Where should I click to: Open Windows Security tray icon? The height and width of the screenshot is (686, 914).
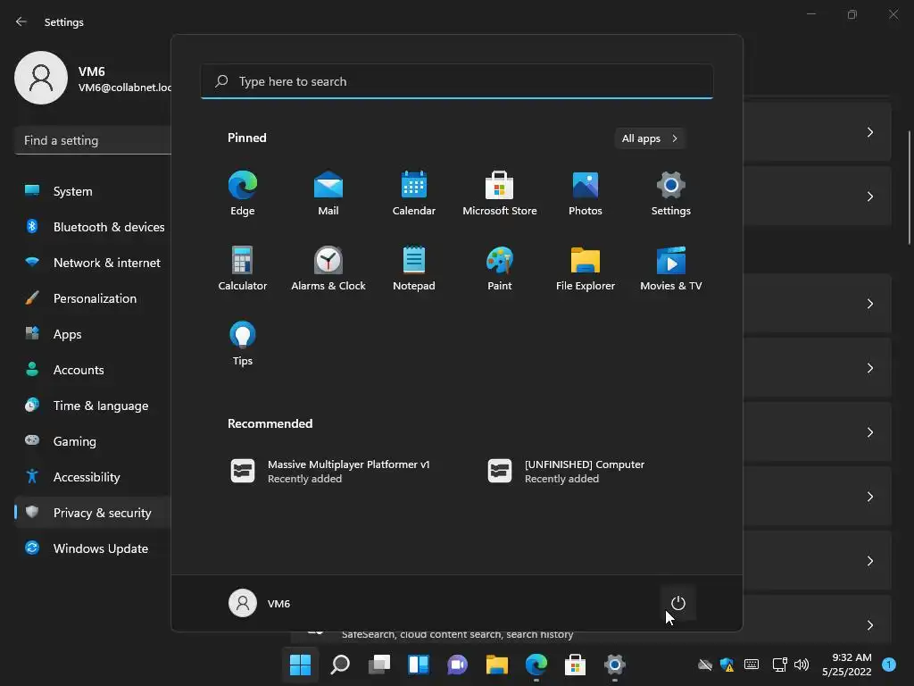pyautogui.click(x=727, y=665)
